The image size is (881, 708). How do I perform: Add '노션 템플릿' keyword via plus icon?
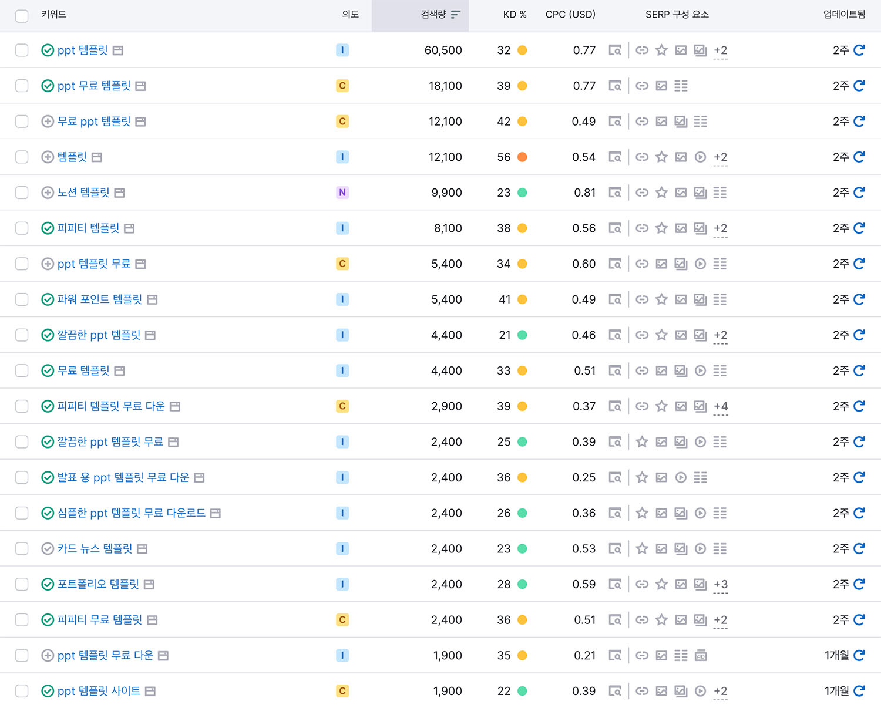48,193
